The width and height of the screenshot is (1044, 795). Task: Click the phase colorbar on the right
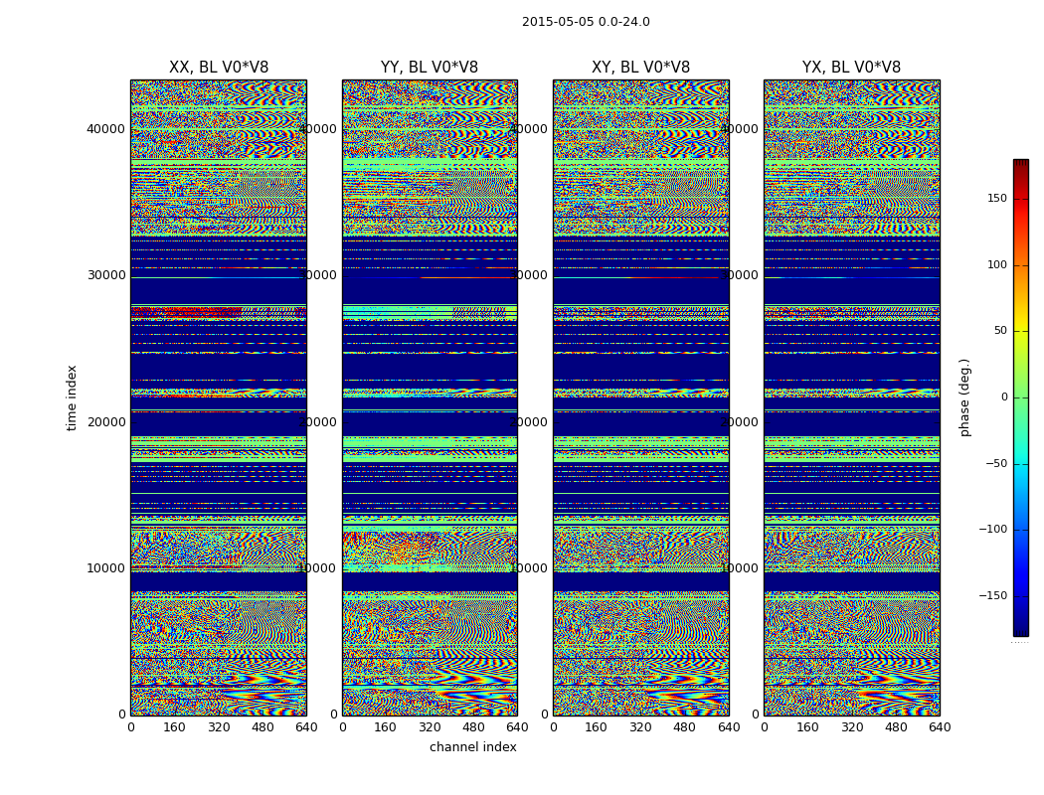pos(1021,397)
